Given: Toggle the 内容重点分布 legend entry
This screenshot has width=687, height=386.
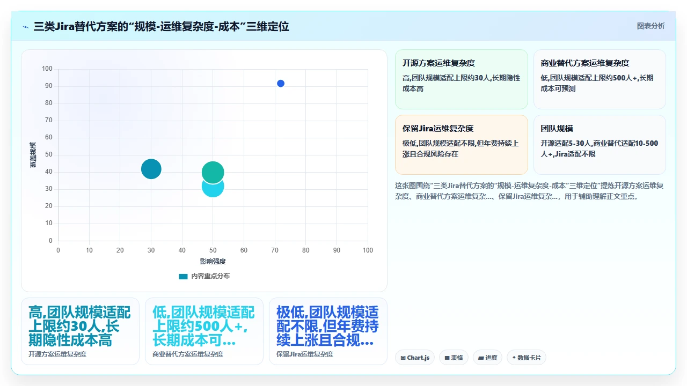Looking at the screenshot, I should (x=204, y=276).
